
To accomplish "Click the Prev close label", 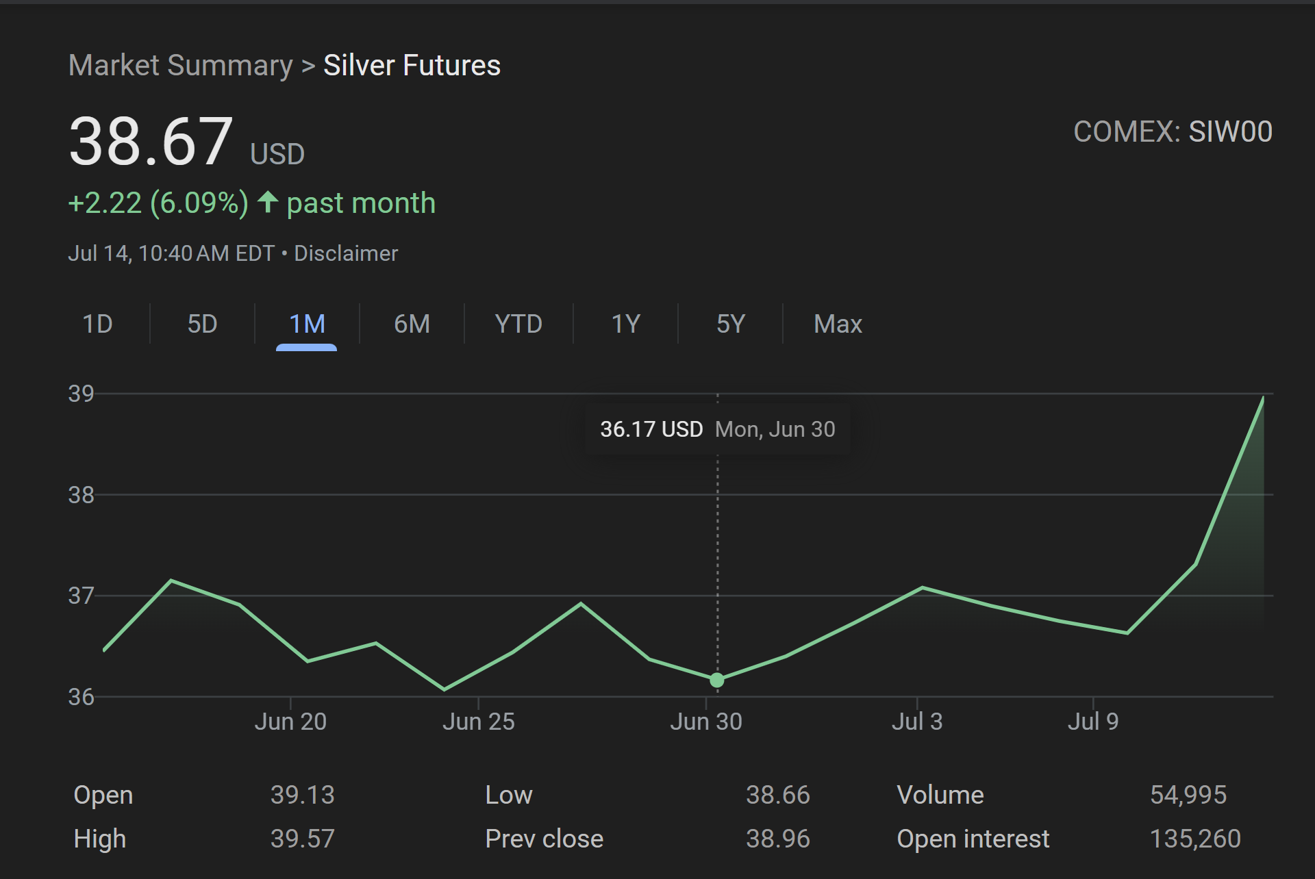I will (x=544, y=839).
